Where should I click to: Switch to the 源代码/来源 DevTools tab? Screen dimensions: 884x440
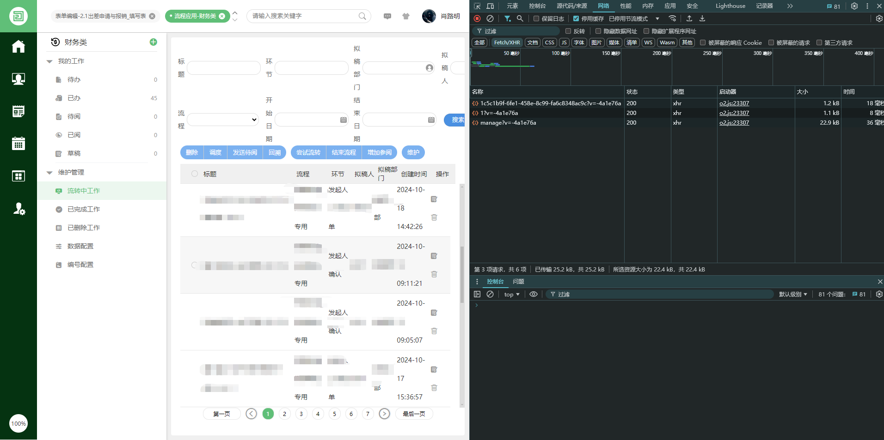(x=571, y=6)
